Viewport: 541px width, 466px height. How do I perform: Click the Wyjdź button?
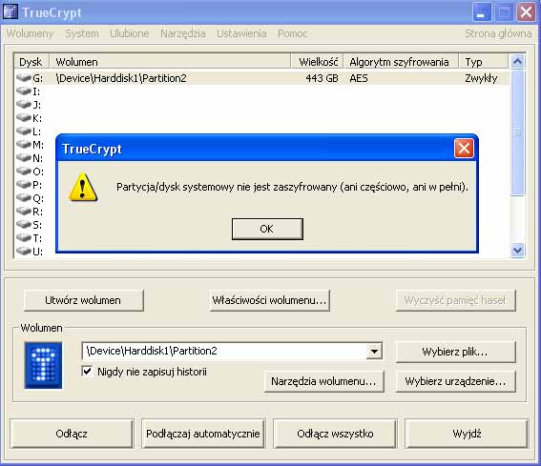(467, 434)
